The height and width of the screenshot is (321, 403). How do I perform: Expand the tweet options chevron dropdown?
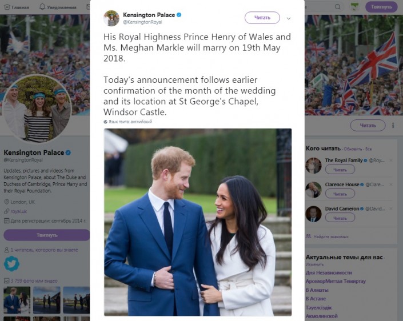point(289,18)
